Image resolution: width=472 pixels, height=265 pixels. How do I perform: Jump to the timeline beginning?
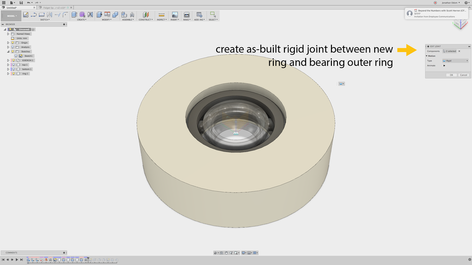pyautogui.click(x=3, y=260)
